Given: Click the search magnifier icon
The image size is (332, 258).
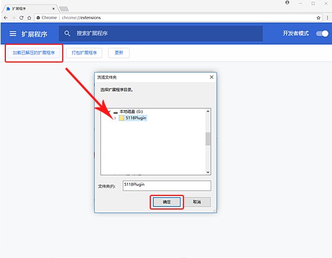Looking at the screenshot, I should point(67,34).
